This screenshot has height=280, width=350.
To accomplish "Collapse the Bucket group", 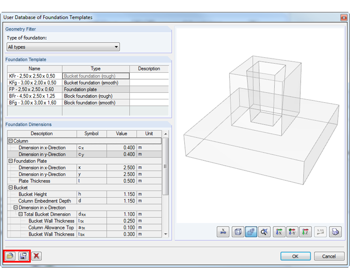I will (10, 187).
